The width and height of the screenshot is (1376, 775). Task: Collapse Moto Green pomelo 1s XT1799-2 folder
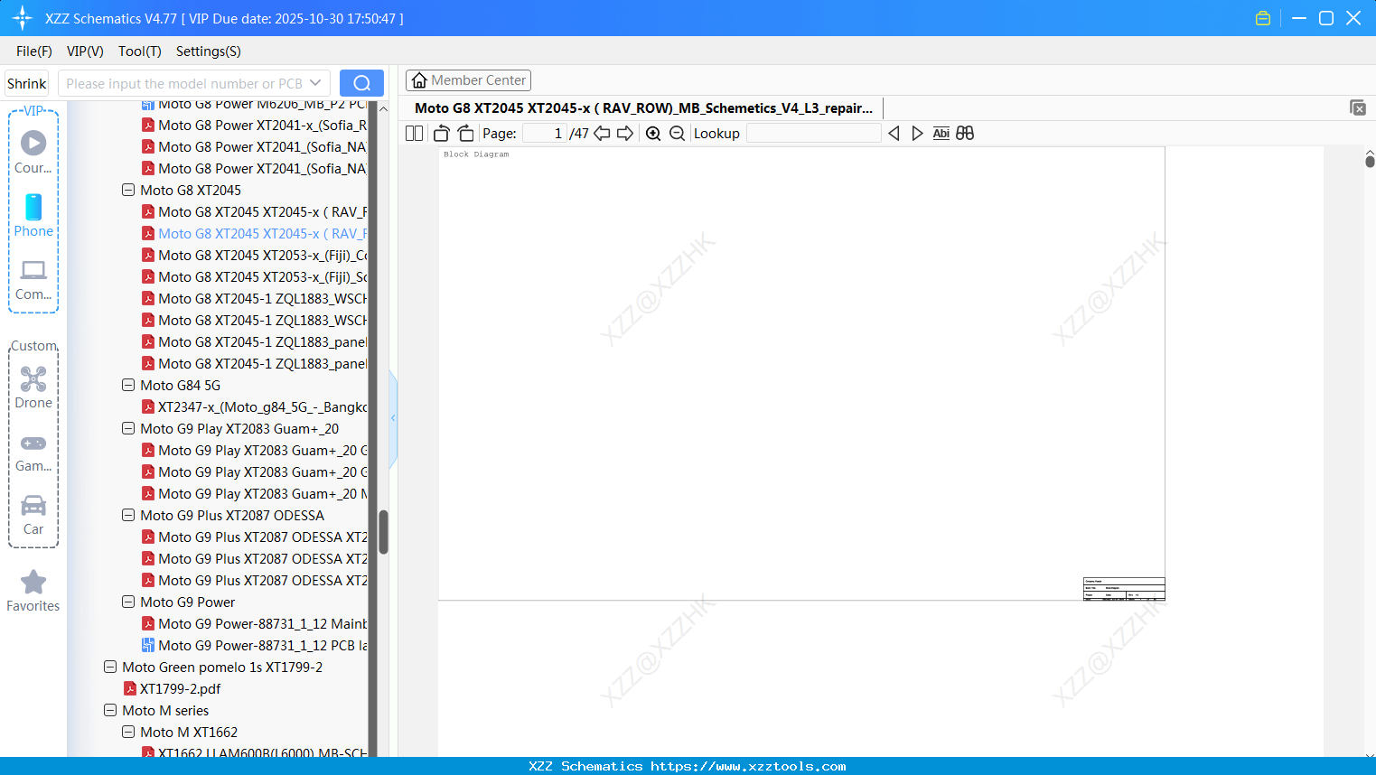110,668
